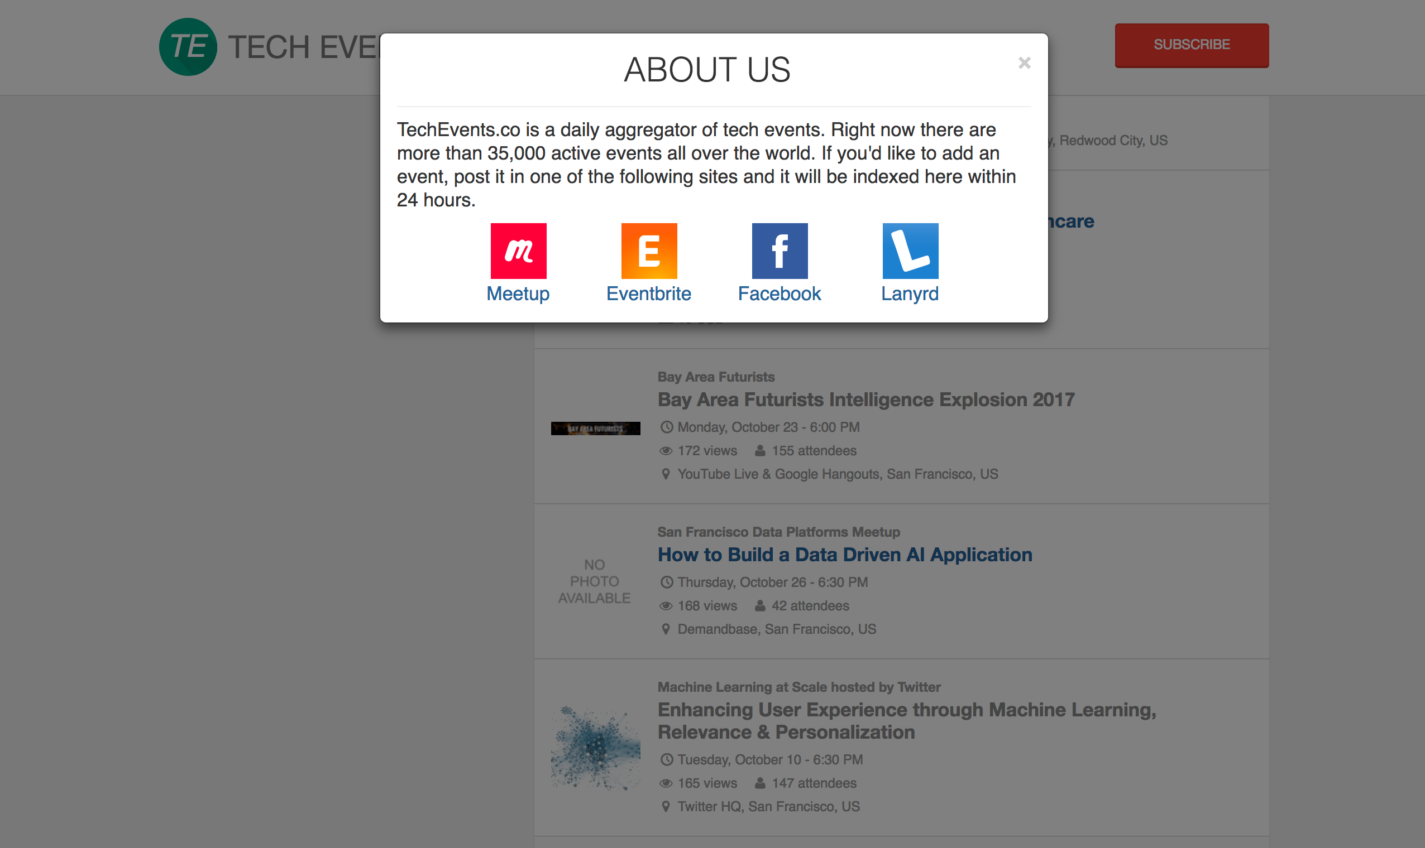The width and height of the screenshot is (1425, 848).
Task: Click eye icon beside 172 views
Action: (666, 451)
